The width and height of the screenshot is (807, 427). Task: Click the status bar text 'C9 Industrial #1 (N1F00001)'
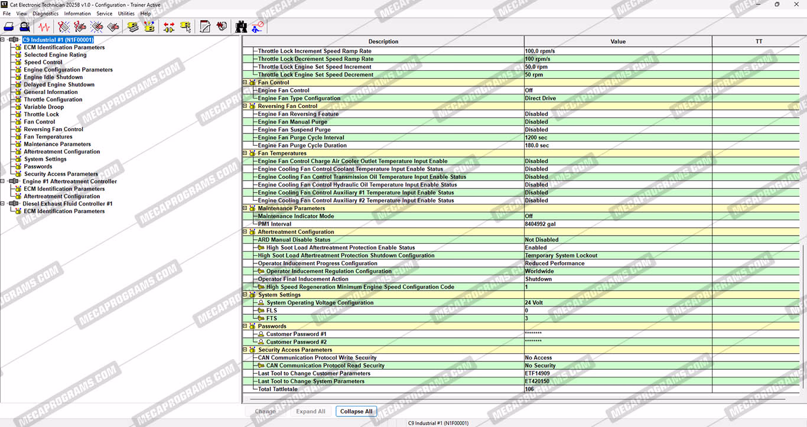coord(438,423)
